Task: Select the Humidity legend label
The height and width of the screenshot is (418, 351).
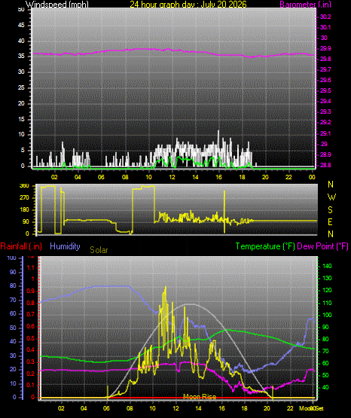Action: click(65, 246)
